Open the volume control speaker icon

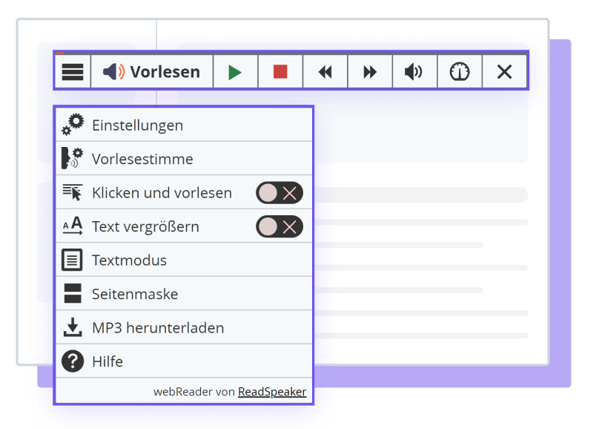[x=414, y=71]
